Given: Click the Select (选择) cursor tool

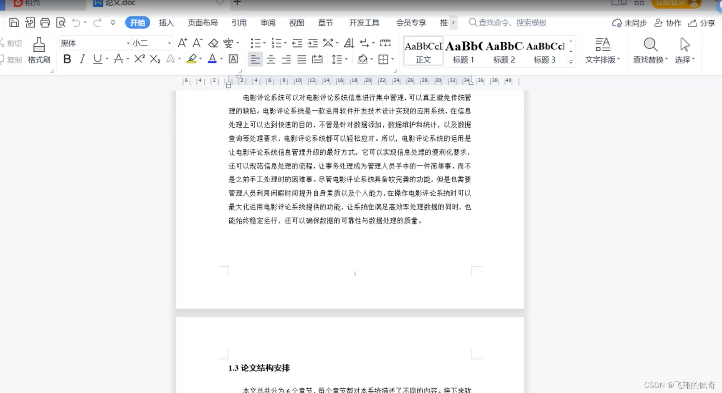Looking at the screenshot, I should point(685,50).
